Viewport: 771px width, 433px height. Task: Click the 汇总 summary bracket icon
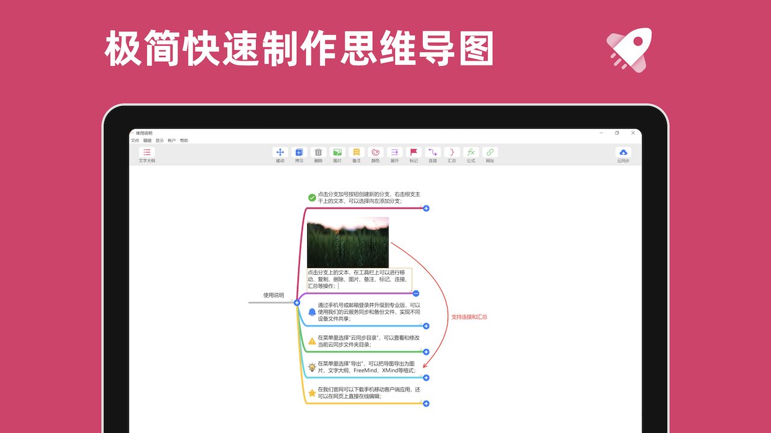[452, 153]
